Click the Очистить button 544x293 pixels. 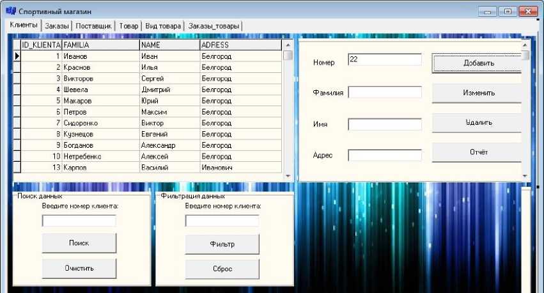79,268
